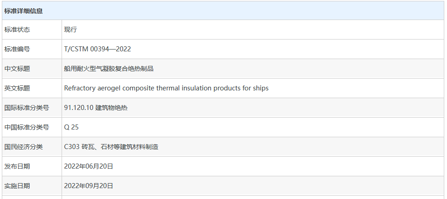
Task: Click the 英文标题 row label
Action: 17,88
